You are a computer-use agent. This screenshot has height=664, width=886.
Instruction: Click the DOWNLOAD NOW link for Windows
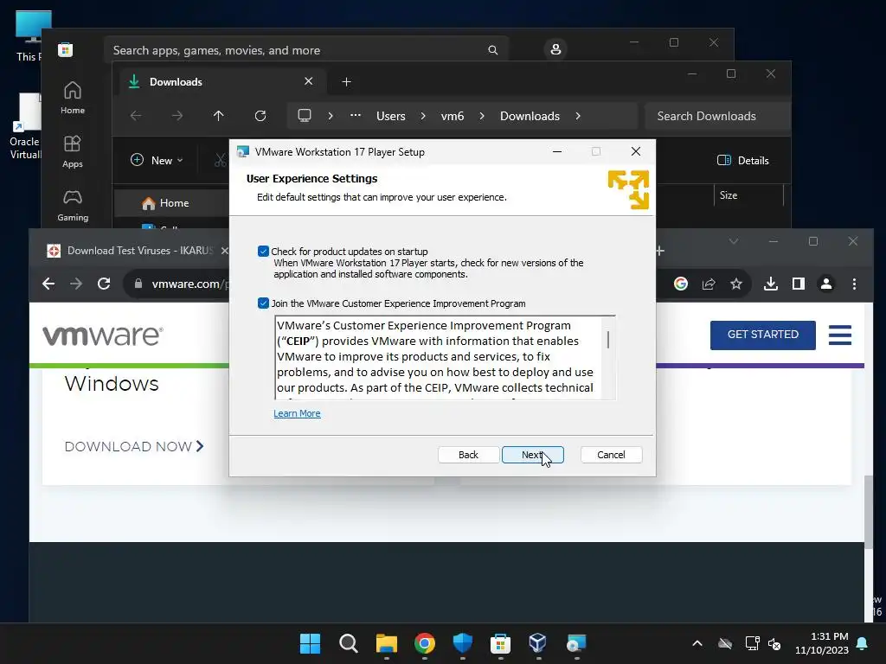click(x=134, y=447)
